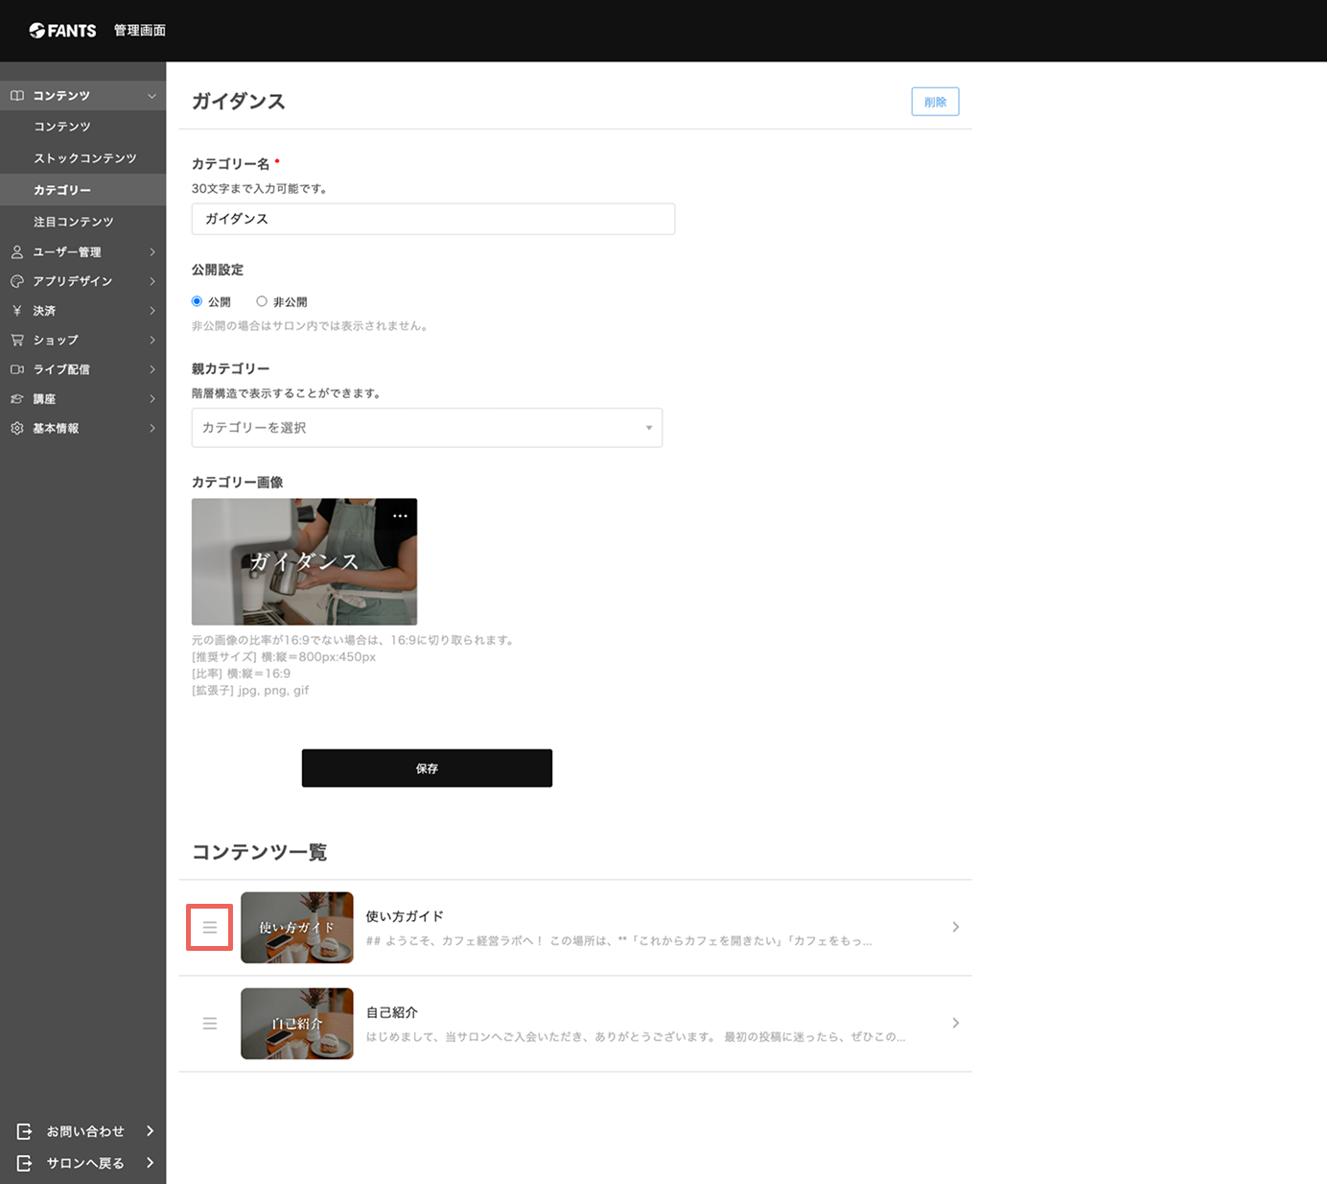This screenshot has height=1184, width=1327.
Task: Expand 講座 submenu chevron
Action: click(x=151, y=399)
